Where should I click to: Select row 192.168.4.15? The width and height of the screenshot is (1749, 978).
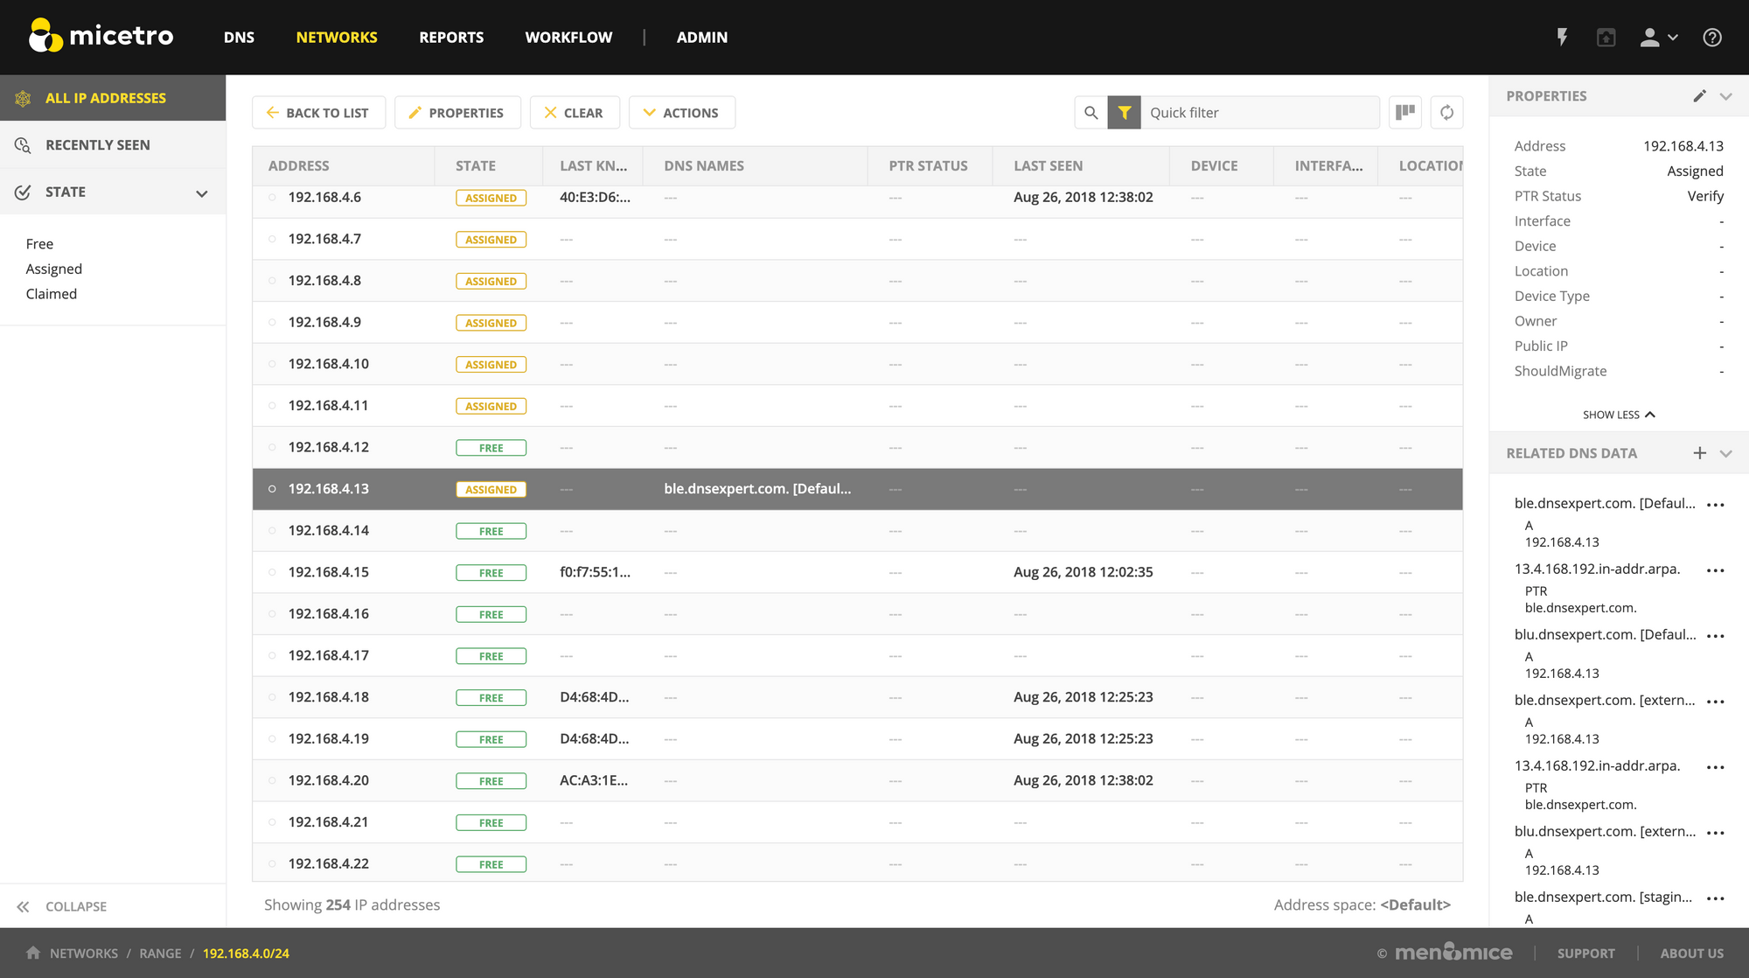point(857,573)
